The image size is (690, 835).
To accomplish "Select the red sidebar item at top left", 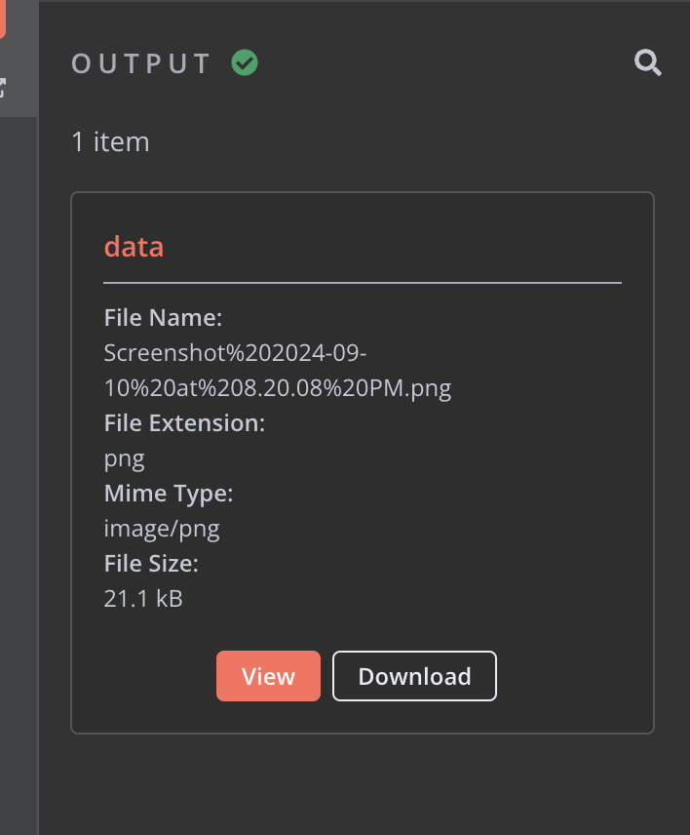I will click(5, 20).
